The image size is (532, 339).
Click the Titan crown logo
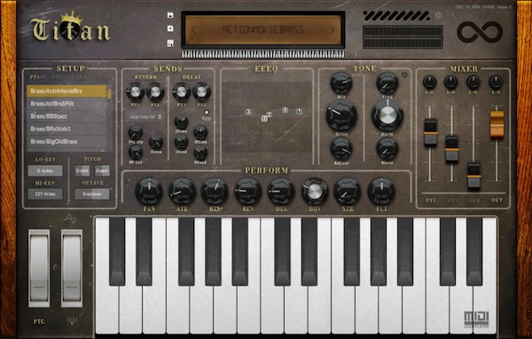click(x=70, y=28)
